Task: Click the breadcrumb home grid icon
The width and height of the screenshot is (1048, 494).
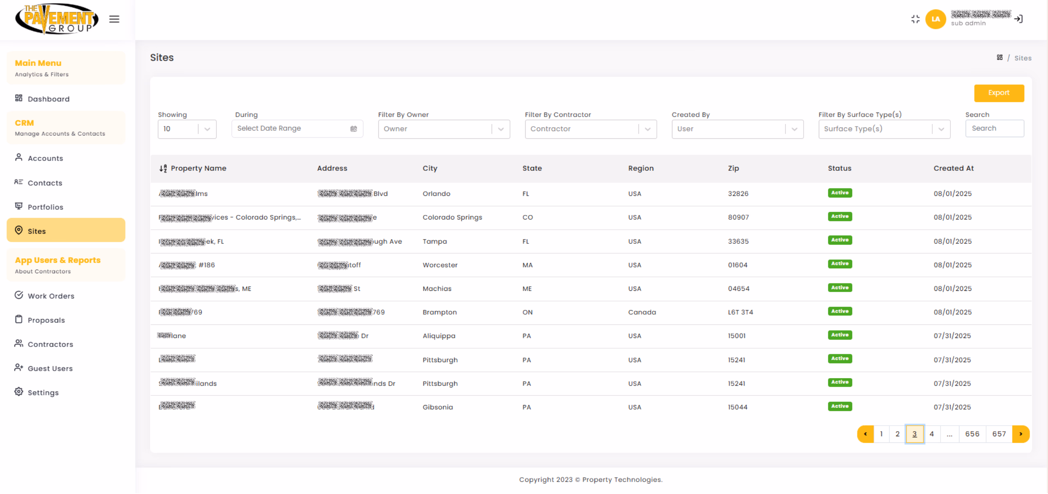Action: pyautogui.click(x=1000, y=57)
